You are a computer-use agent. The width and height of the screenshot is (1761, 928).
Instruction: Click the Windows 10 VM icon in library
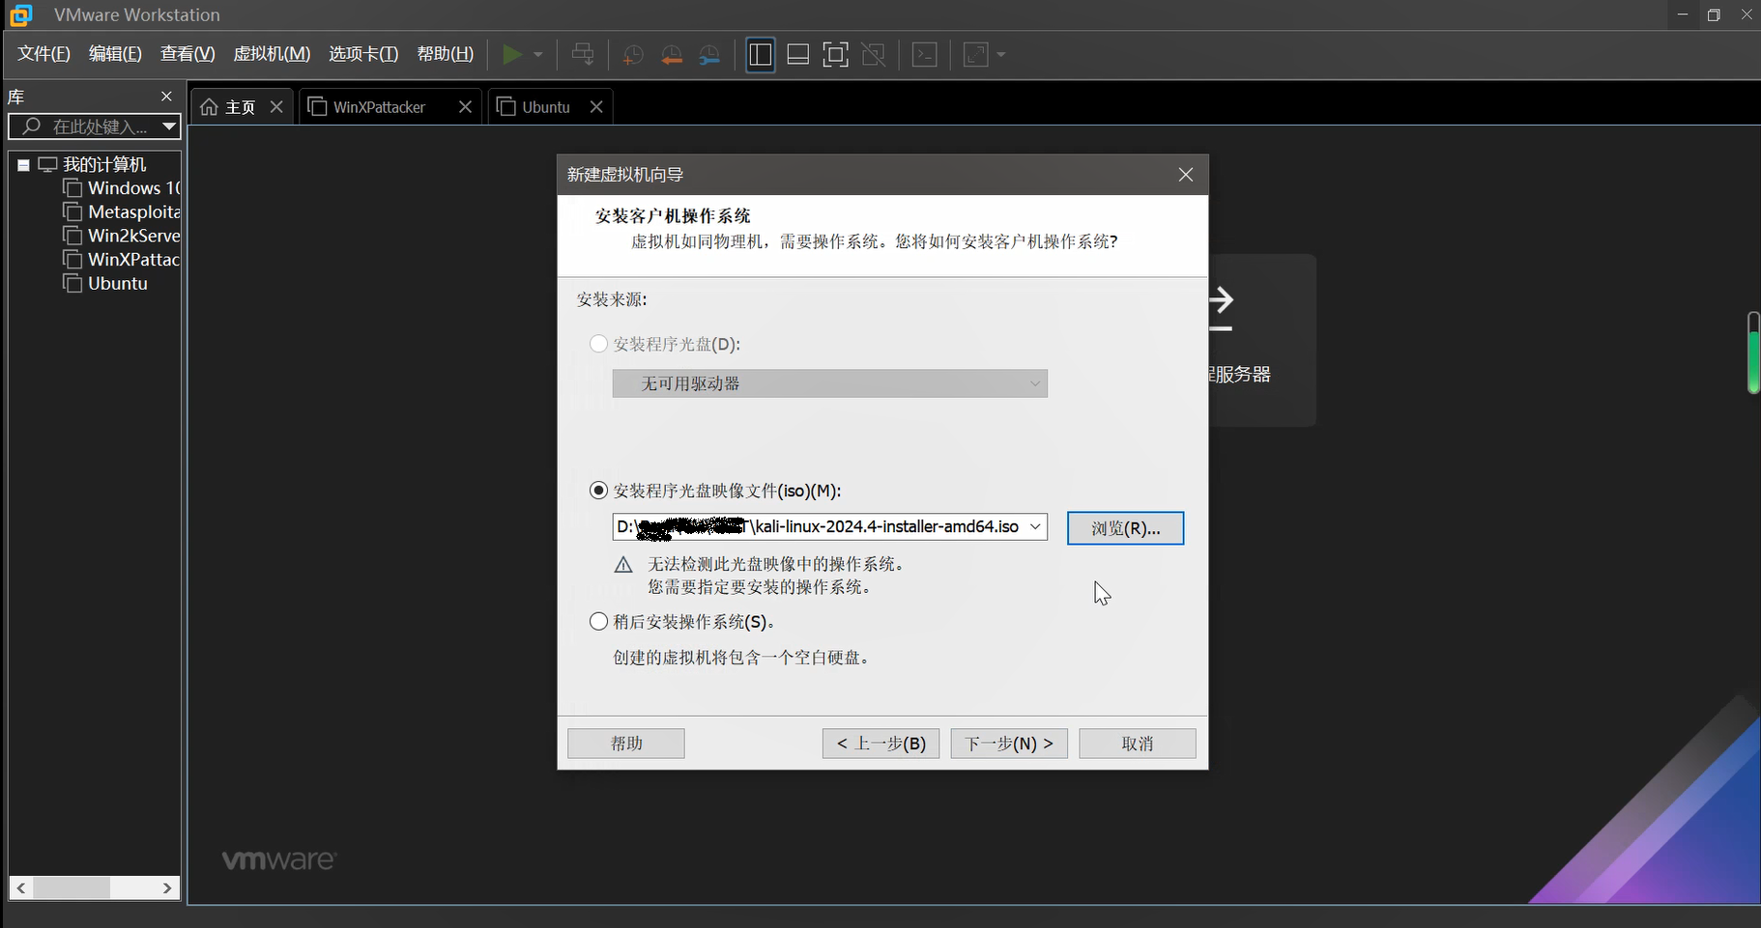pyautogui.click(x=72, y=187)
